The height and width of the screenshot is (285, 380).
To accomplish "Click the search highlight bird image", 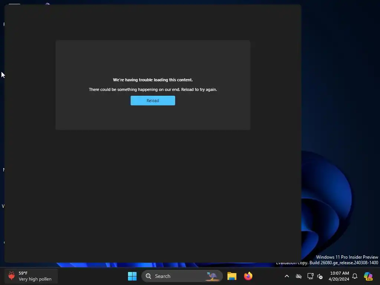I will [x=212, y=276].
